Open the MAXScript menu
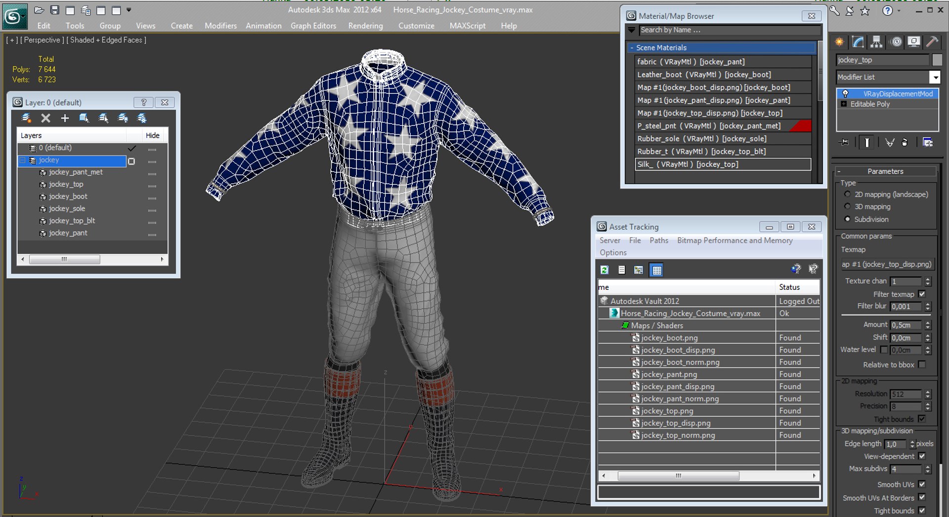 (468, 26)
